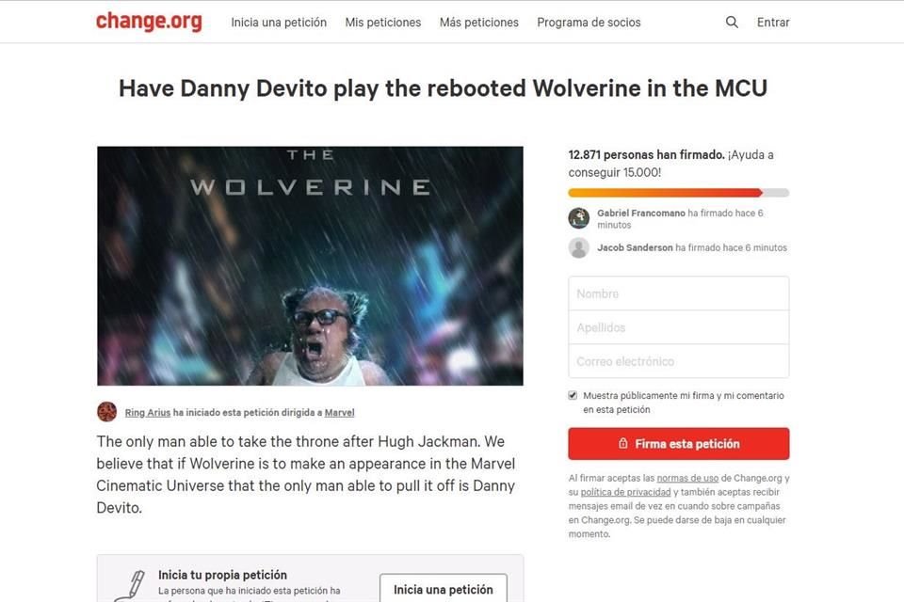904x602 pixels.
Task: Click the Entrar login link
Action: (x=773, y=23)
